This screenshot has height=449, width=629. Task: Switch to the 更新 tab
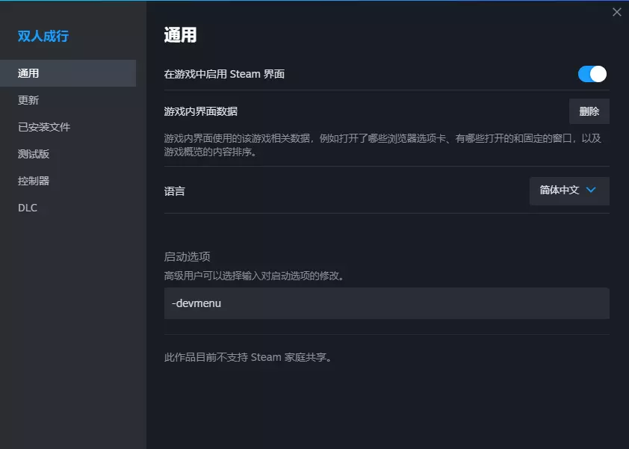point(28,100)
